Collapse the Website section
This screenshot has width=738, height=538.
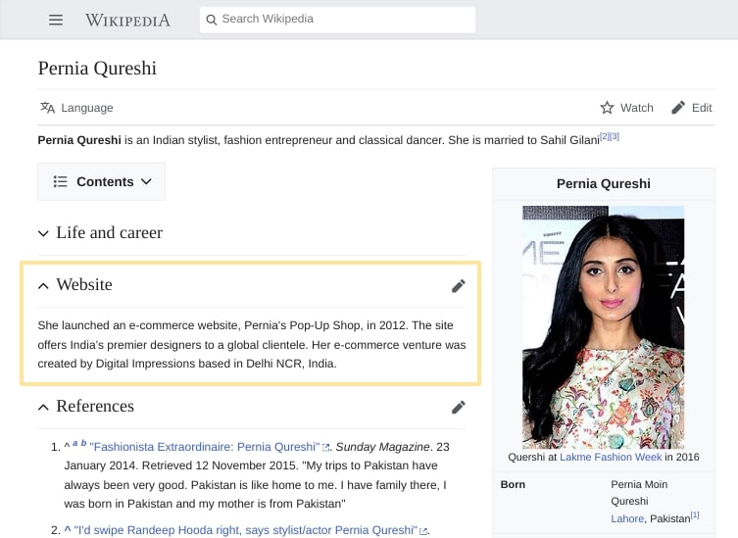[x=43, y=285]
